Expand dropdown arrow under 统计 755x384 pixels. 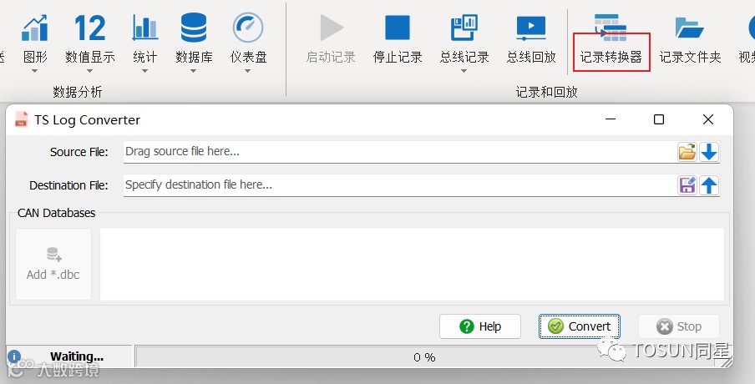(145, 71)
